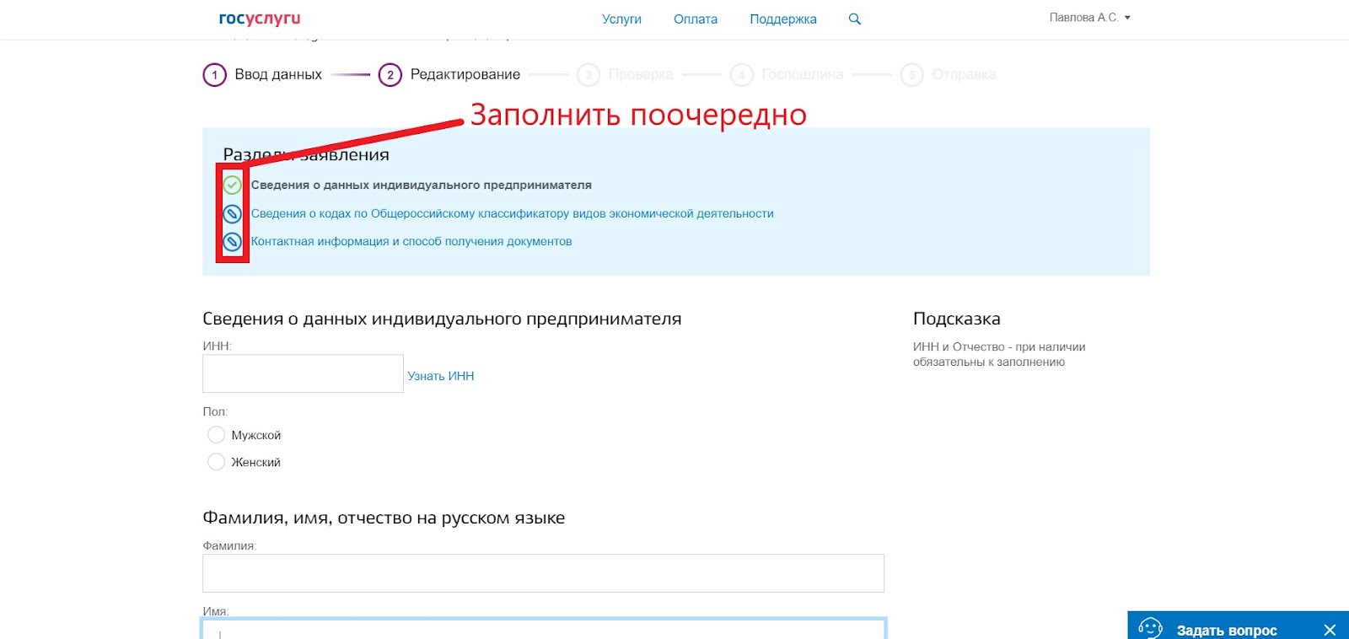Click green checkmark icon for entrepreneur data section

coord(232,185)
